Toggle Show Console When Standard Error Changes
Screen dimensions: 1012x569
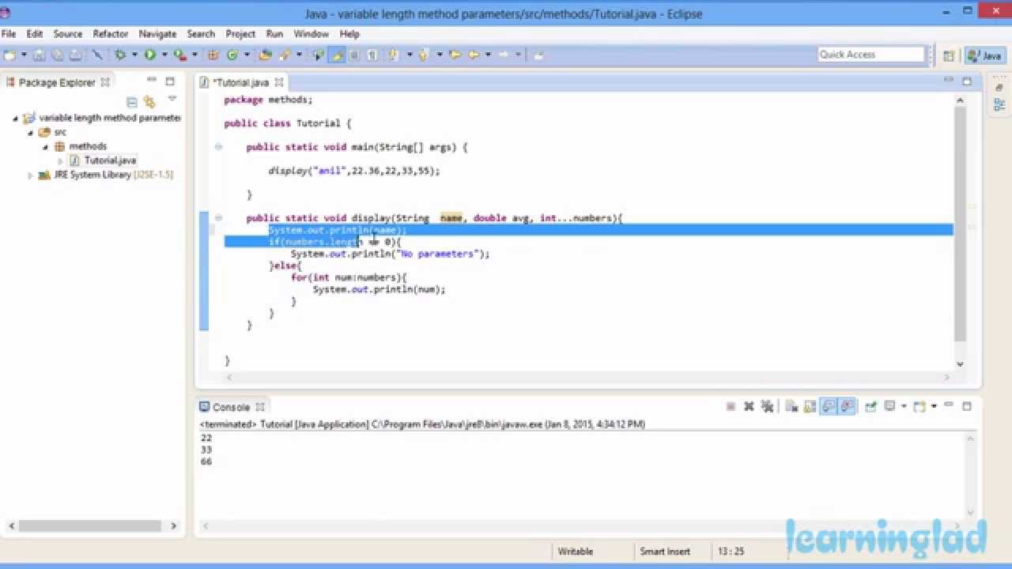click(x=848, y=406)
